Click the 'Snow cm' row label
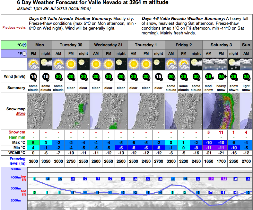The image size is (253, 210). pyautogui.click(x=17, y=132)
